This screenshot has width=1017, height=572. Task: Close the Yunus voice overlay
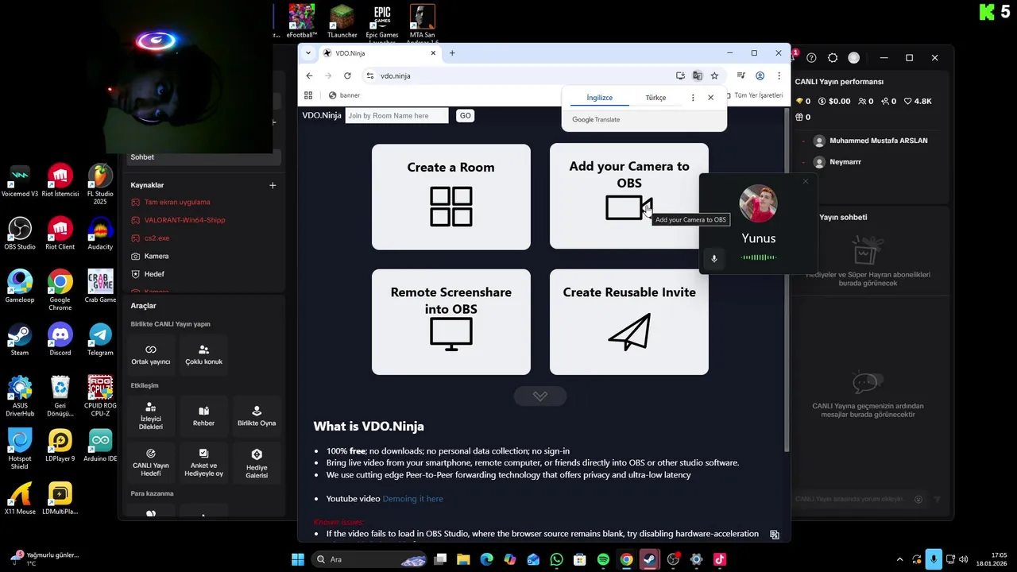(x=806, y=181)
